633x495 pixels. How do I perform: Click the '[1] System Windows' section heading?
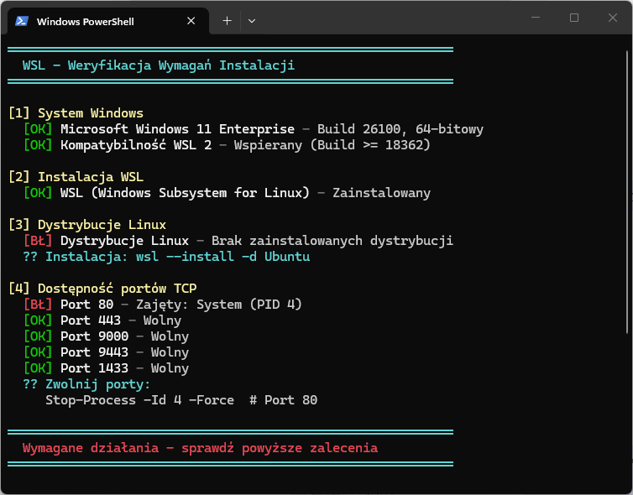pos(76,113)
